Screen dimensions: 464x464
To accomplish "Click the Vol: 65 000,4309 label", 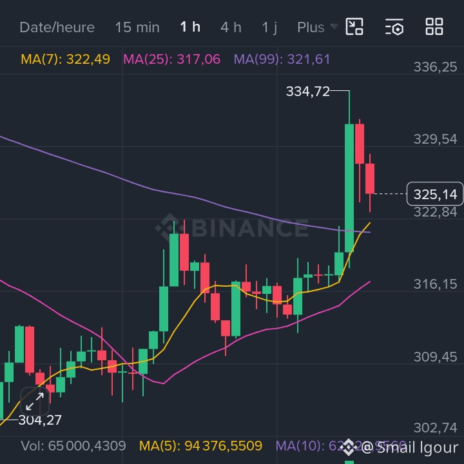I will click(x=73, y=446).
